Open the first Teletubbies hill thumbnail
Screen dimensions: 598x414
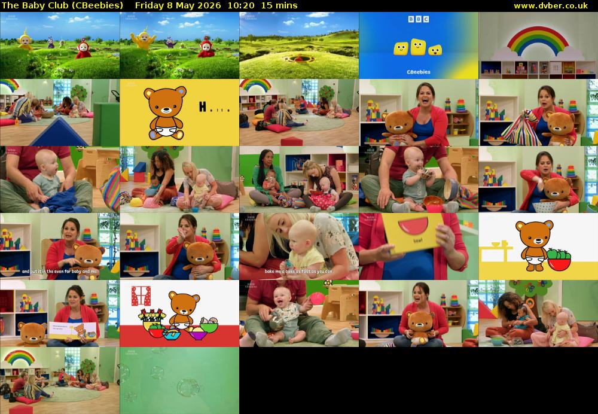(60, 45)
